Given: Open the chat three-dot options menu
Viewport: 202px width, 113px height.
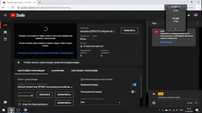Looking at the screenshot, I should [x=198, y=23].
